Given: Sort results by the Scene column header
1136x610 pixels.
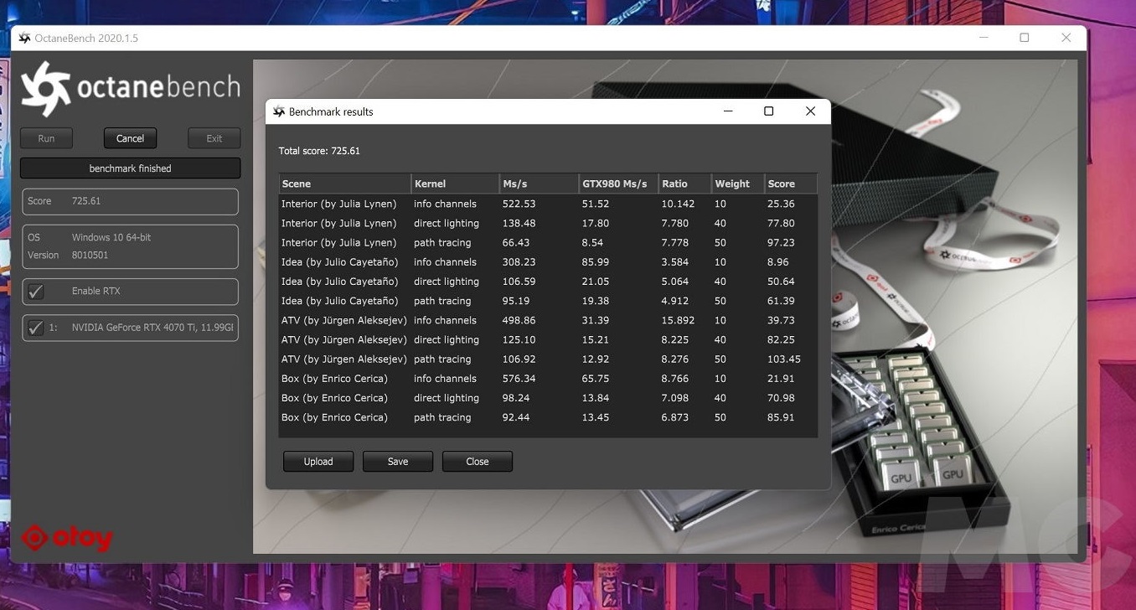Looking at the screenshot, I should coord(344,184).
